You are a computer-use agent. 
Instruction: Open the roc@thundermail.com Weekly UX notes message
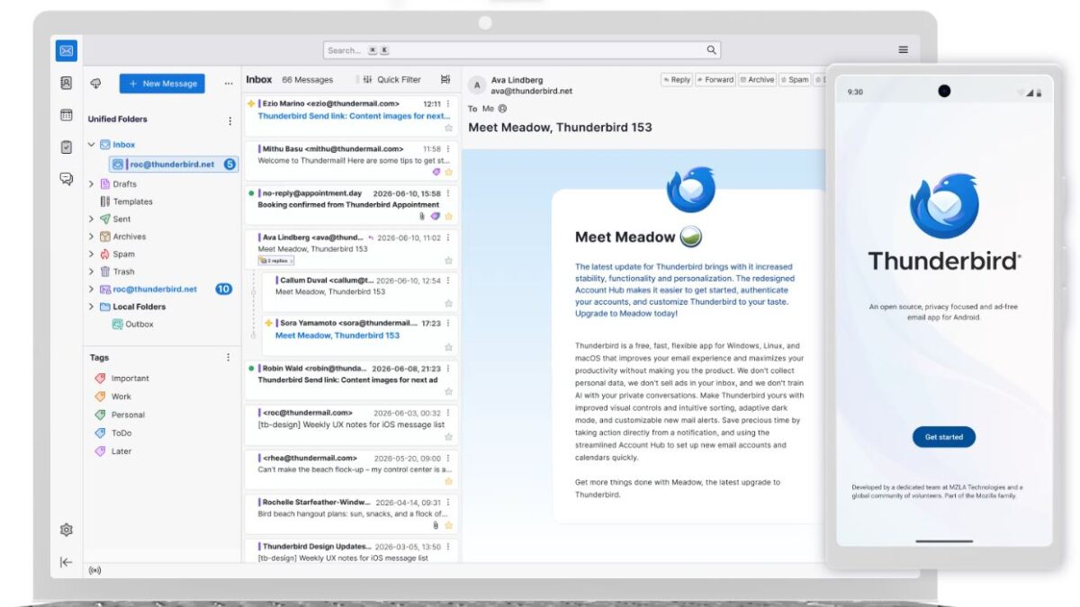(351, 424)
